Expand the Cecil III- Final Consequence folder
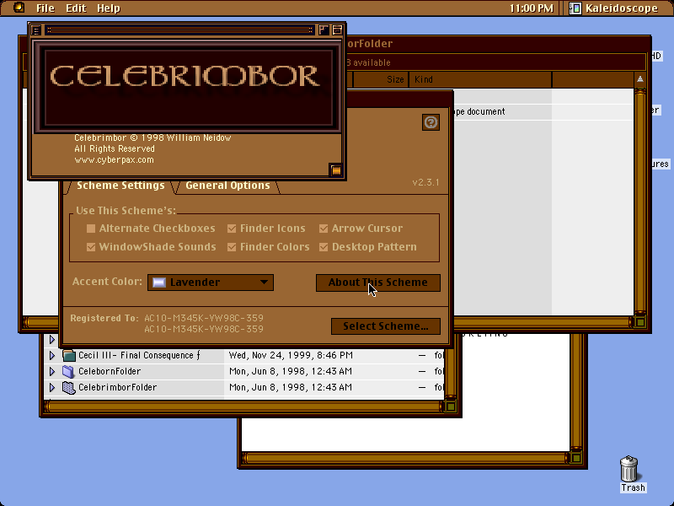The width and height of the screenshot is (674, 506). [x=52, y=355]
